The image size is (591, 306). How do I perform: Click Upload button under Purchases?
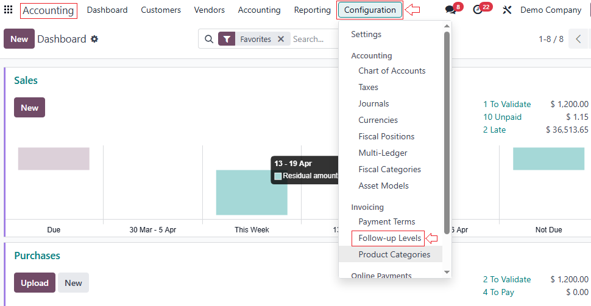tap(35, 283)
